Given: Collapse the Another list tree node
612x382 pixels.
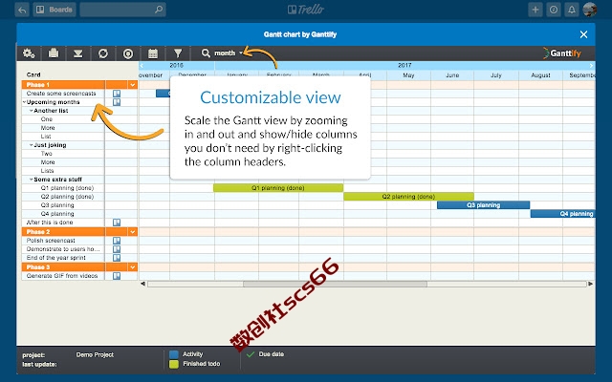Looking at the screenshot, I should [32, 111].
